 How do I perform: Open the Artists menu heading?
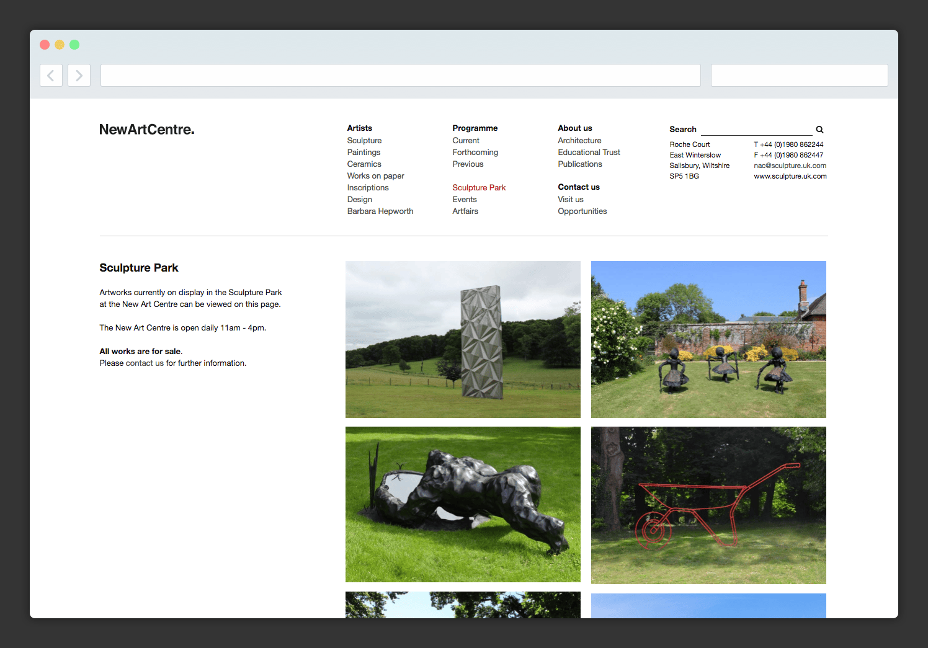point(360,128)
